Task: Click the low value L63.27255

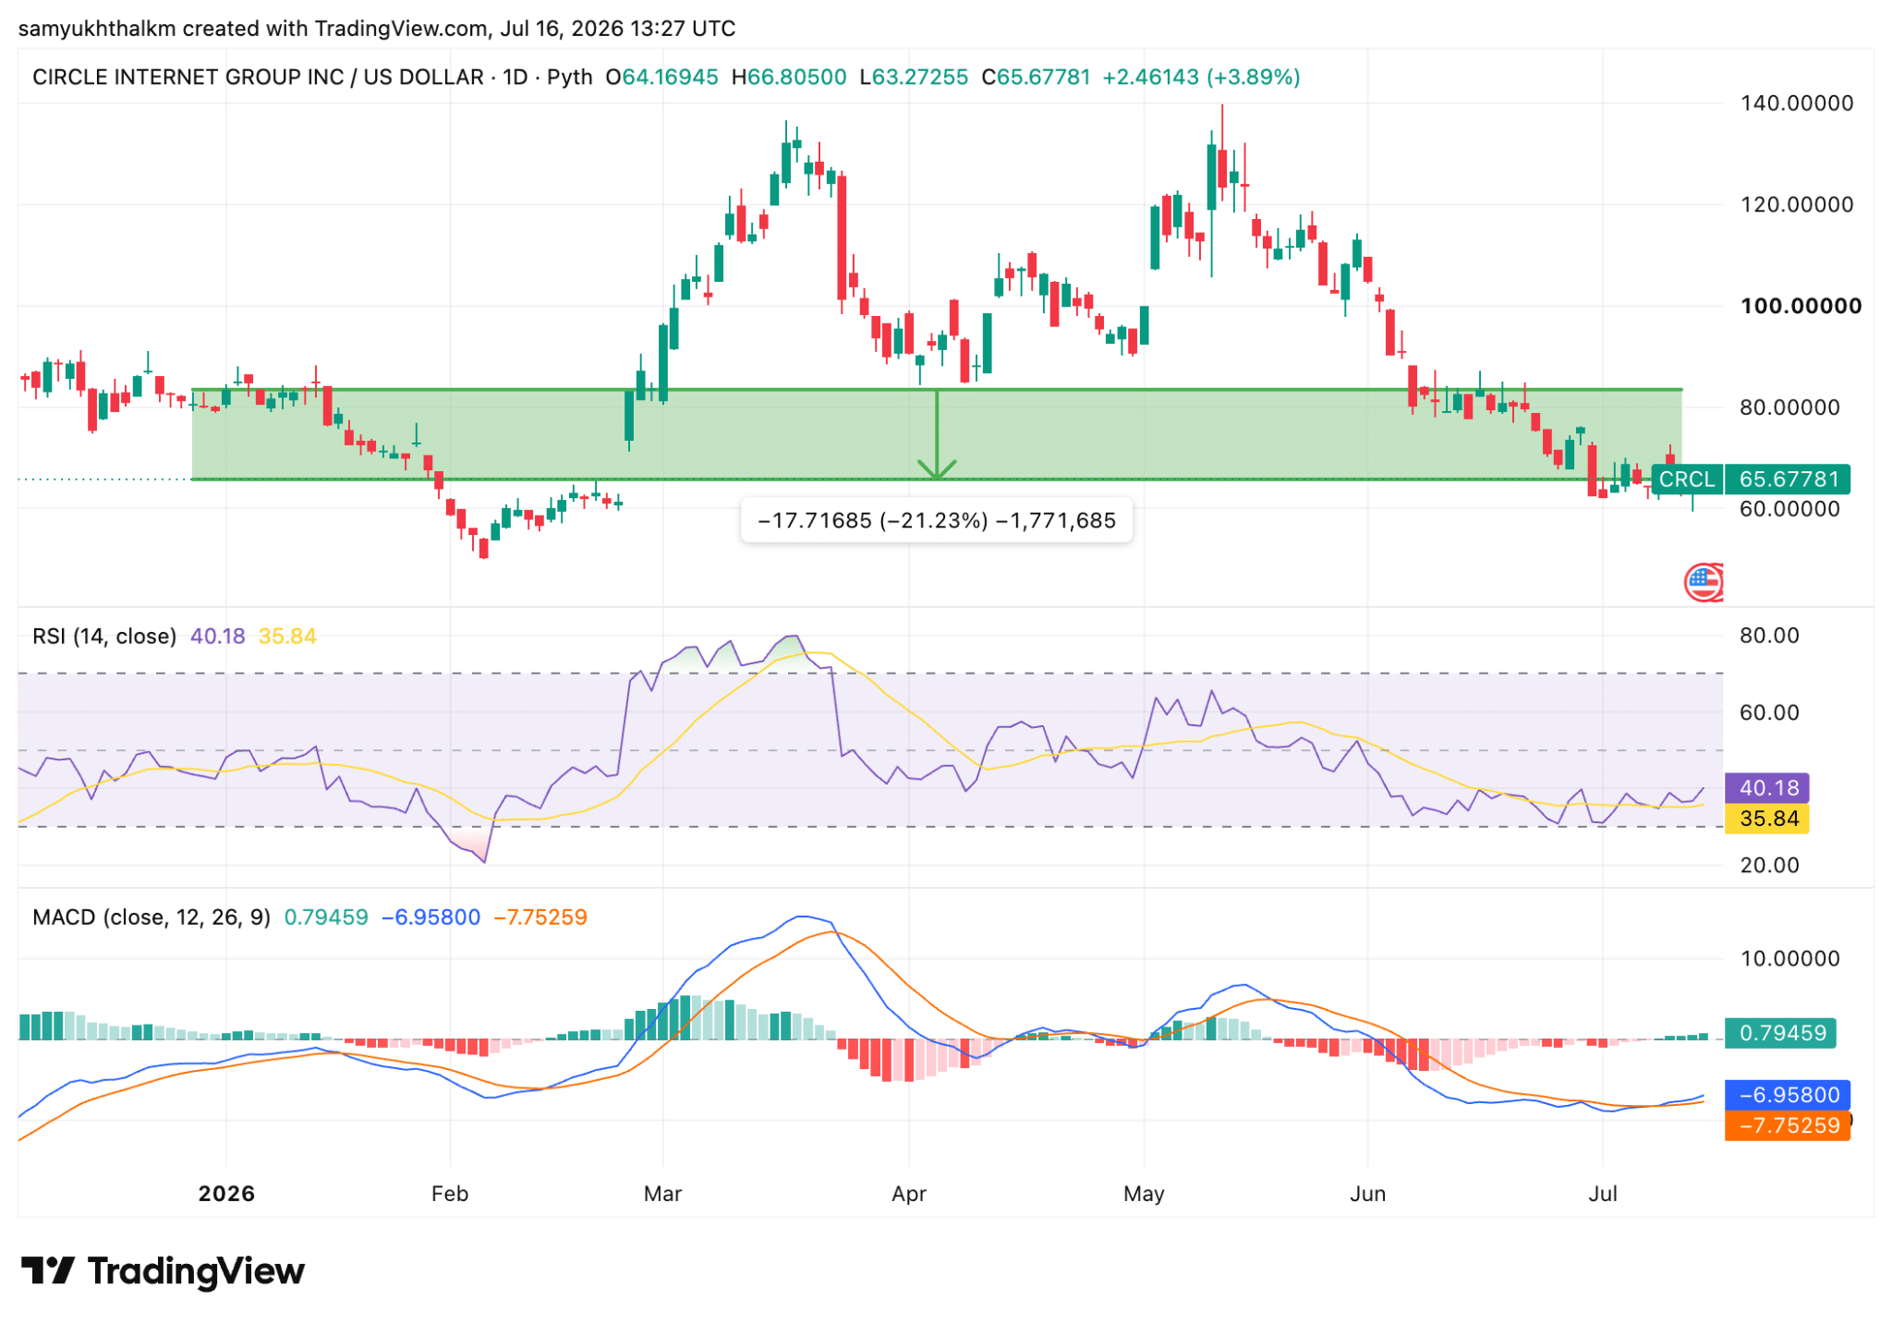Action: coord(914,77)
